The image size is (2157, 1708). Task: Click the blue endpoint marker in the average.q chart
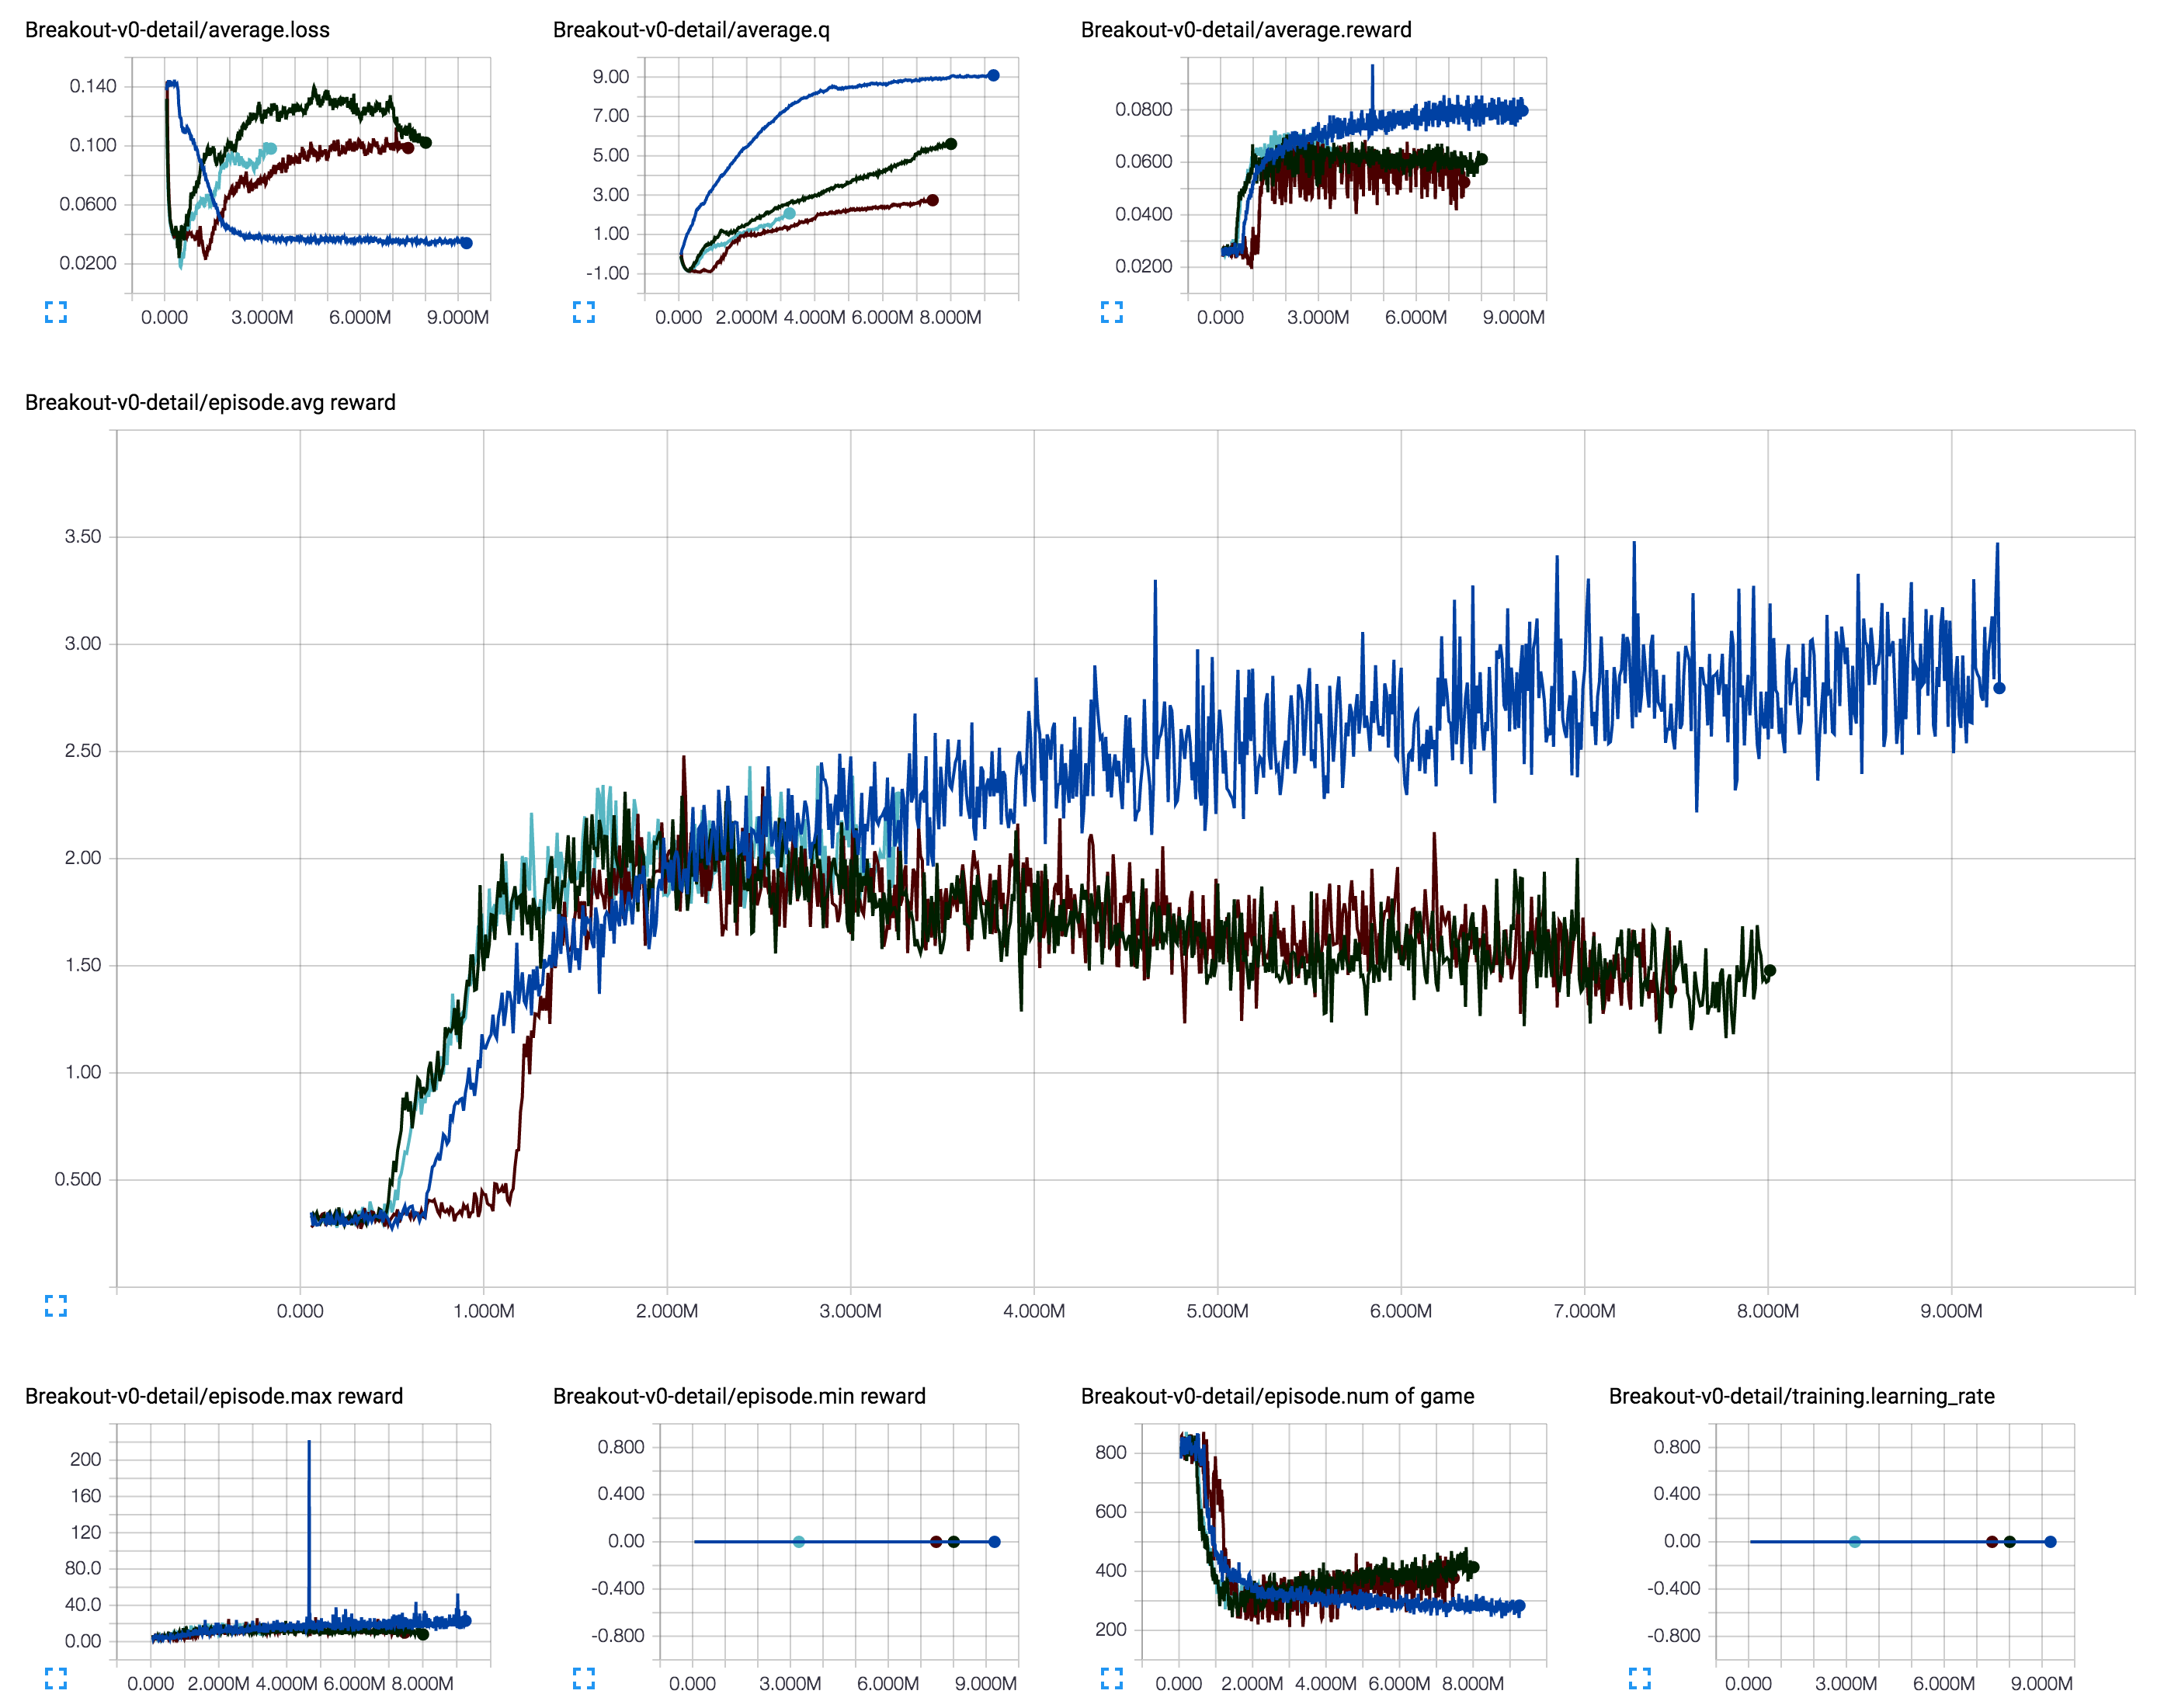(993, 75)
